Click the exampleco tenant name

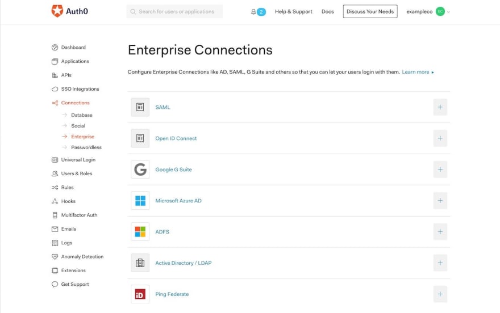click(x=419, y=12)
